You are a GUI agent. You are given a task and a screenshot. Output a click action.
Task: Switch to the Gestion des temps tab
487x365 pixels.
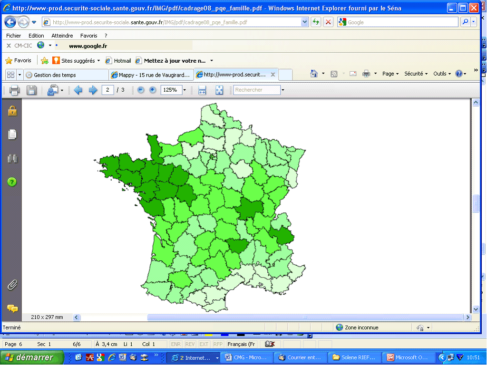(55, 75)
